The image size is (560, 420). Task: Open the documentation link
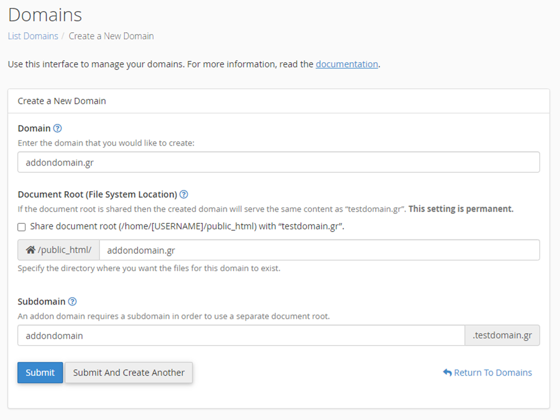click(347, 64)
